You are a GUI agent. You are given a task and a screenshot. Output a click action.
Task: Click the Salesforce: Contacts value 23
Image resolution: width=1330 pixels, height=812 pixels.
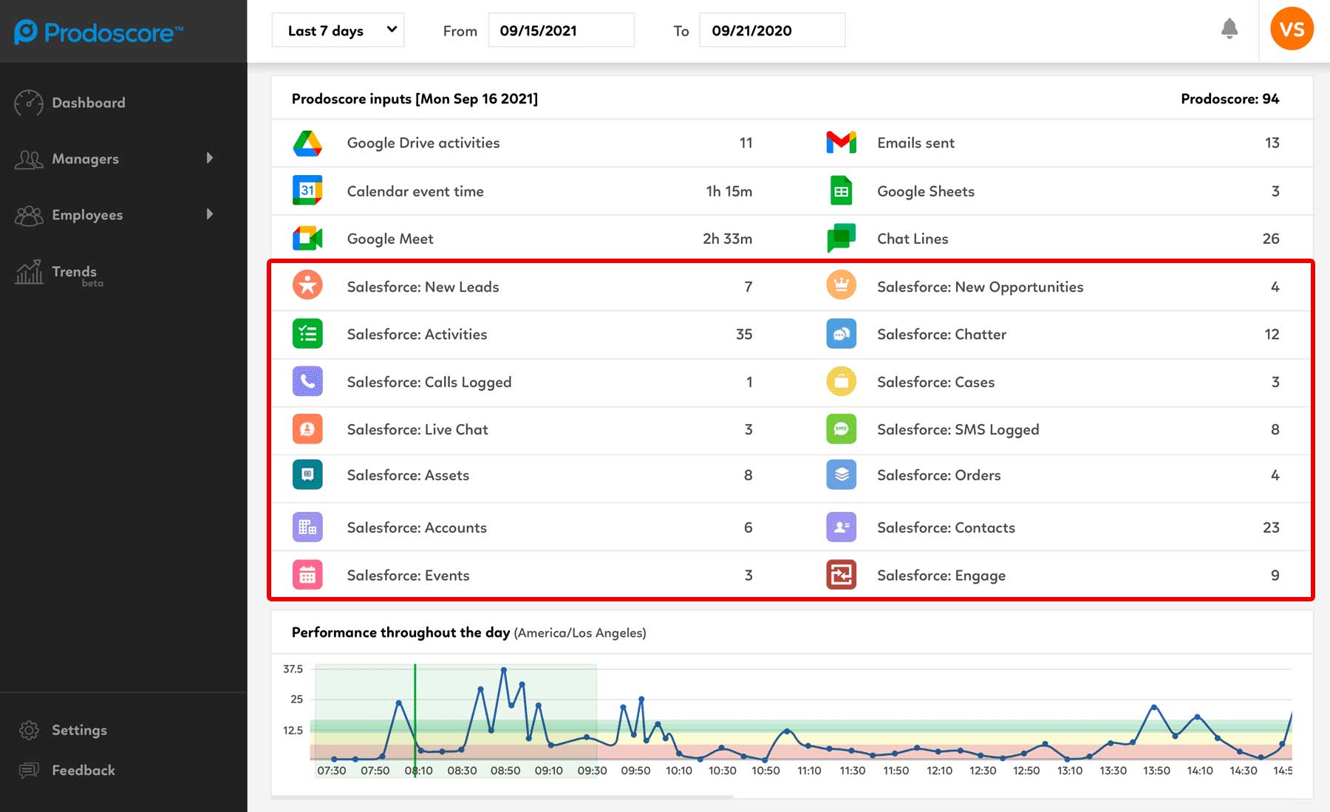[x=1271, y=528]
